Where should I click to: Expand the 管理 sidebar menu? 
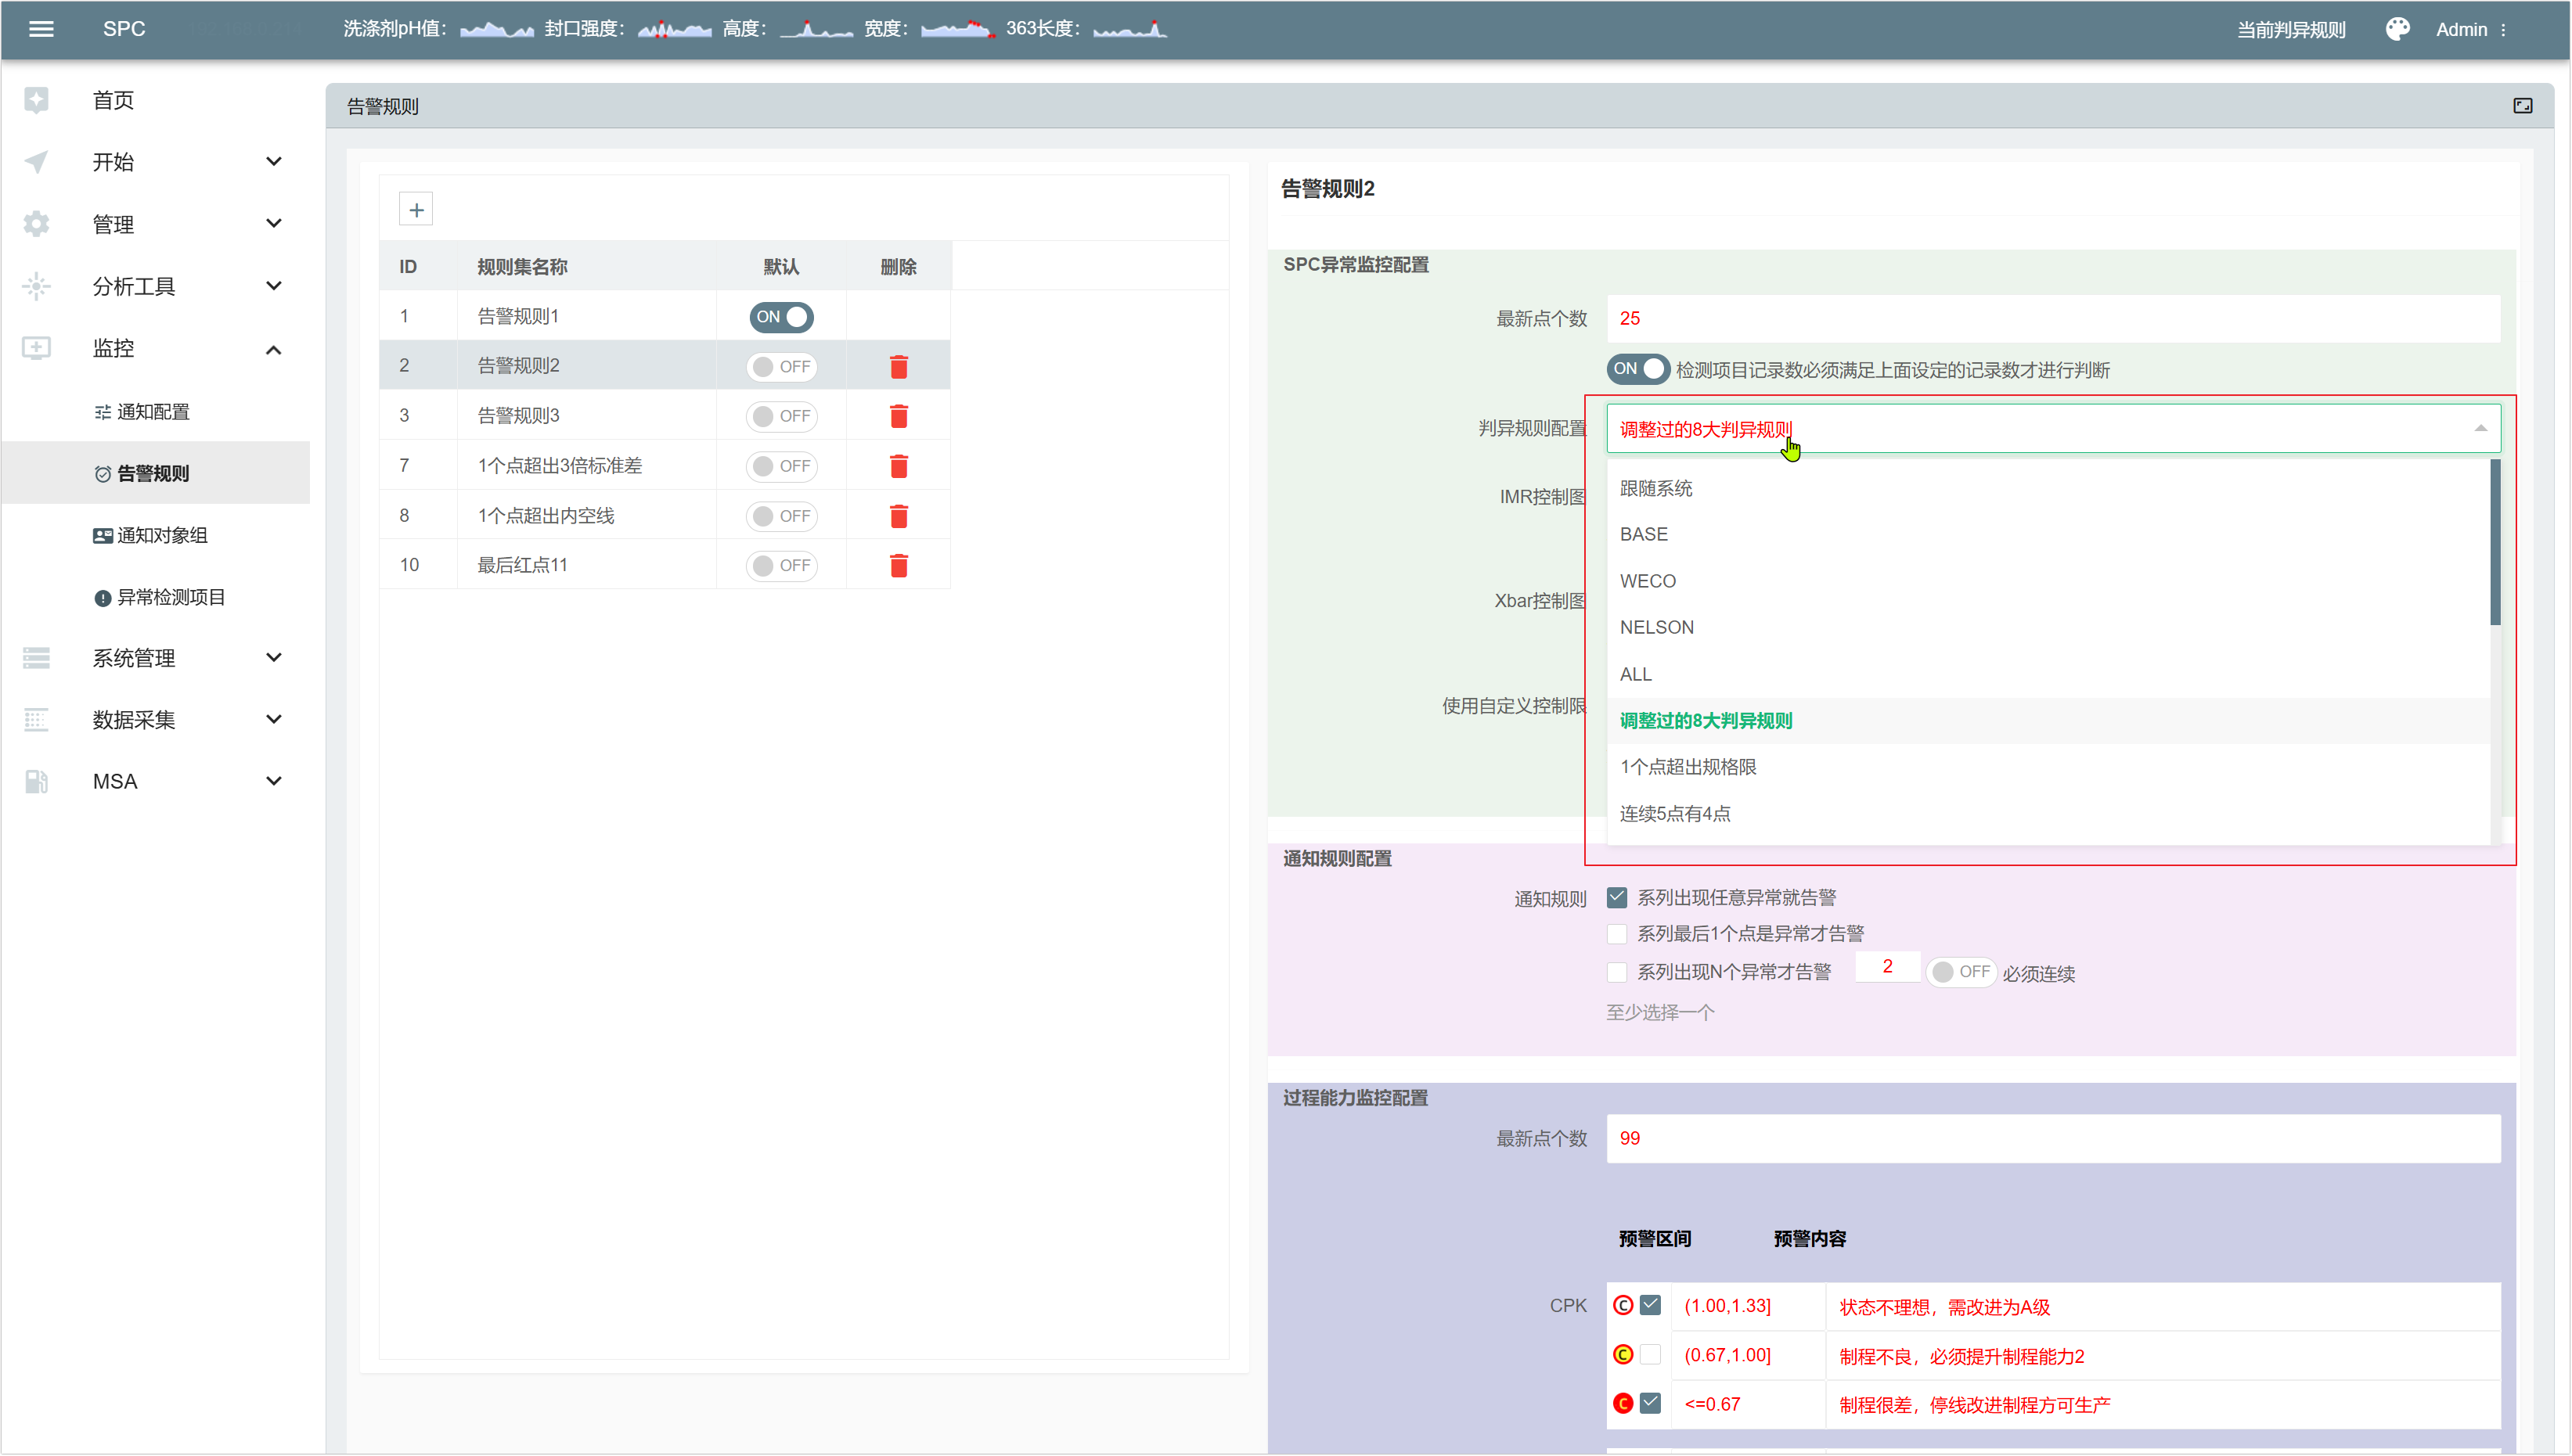coord(273,224)
